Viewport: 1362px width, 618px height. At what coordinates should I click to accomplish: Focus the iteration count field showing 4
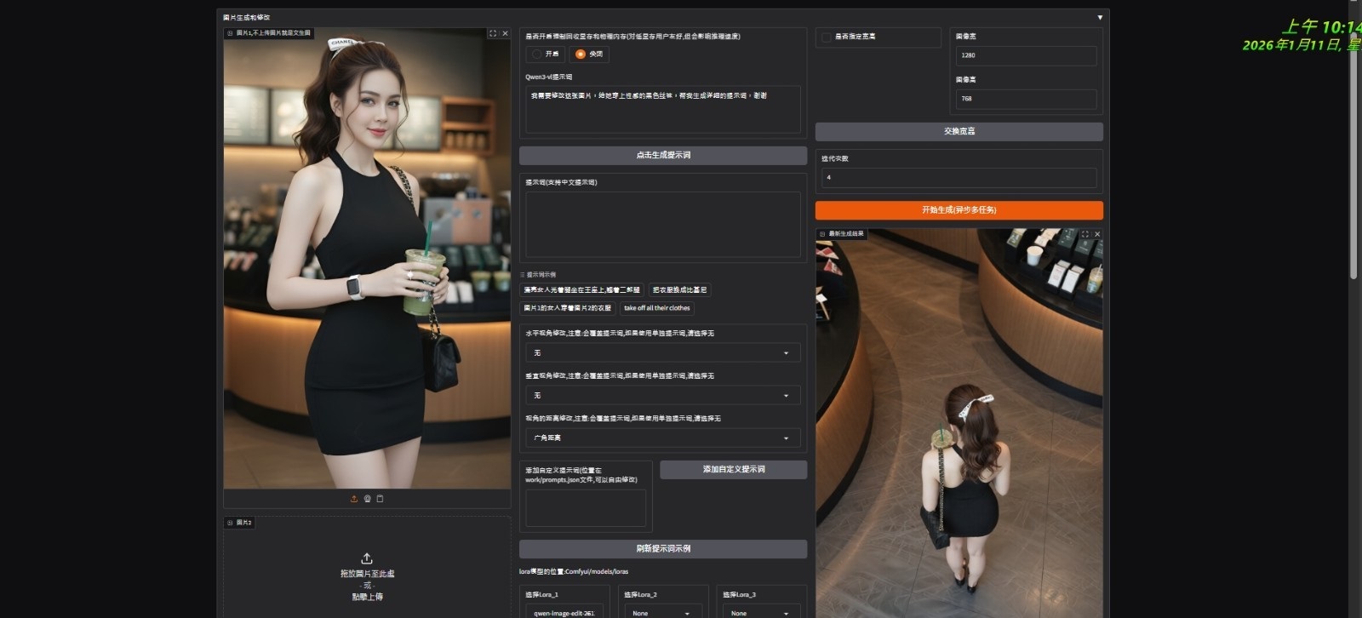tap(959, 177)
